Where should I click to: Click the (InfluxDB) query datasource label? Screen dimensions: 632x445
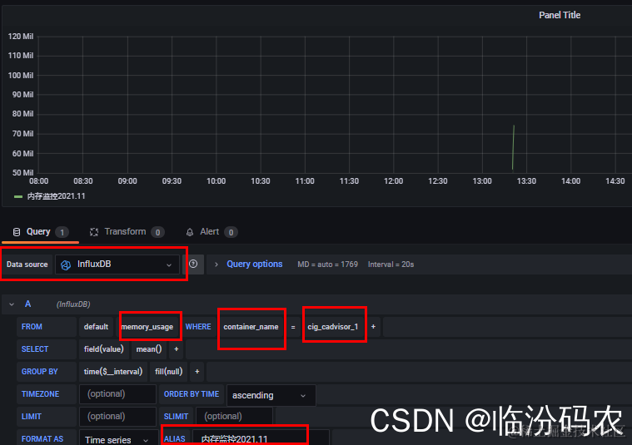coord(73,304)
